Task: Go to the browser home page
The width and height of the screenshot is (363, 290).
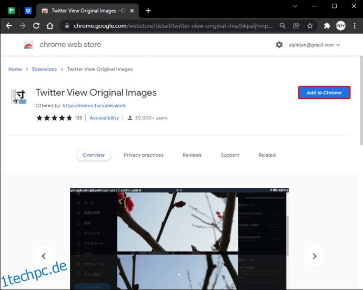Action: pyautogui.click(x=50, y=26)
